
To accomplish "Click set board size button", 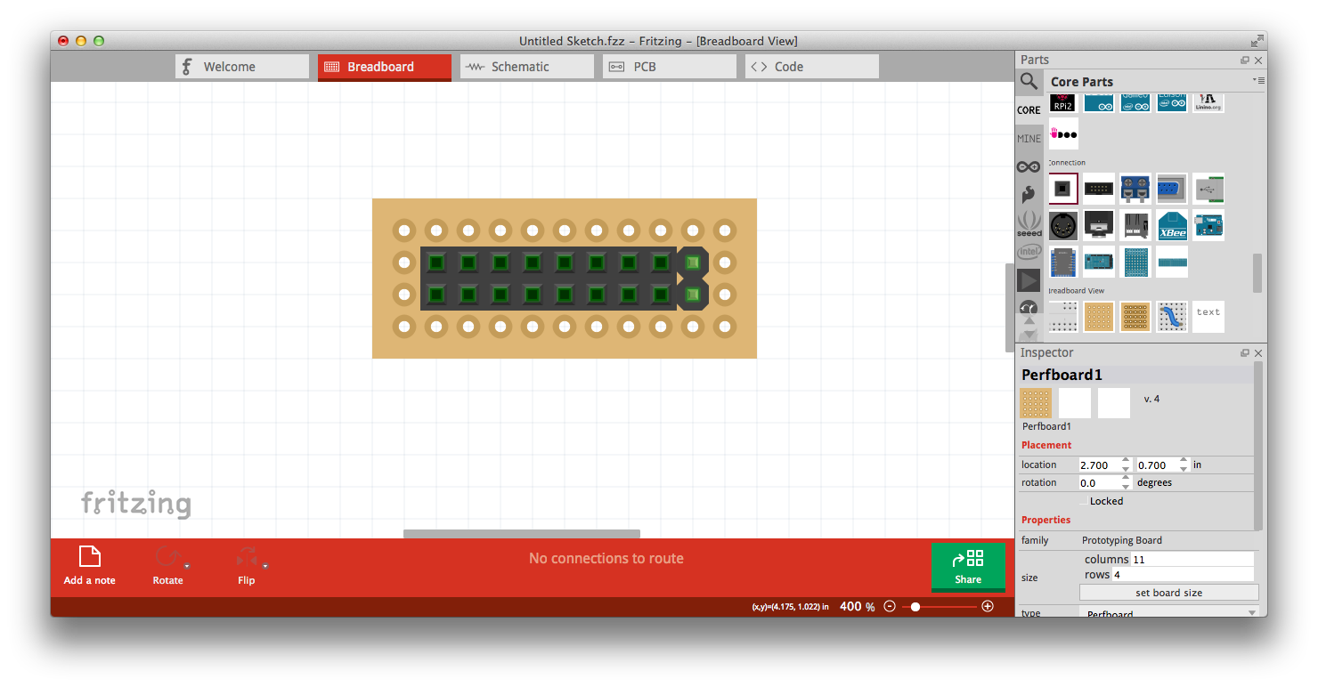I will click(1169, 593).
